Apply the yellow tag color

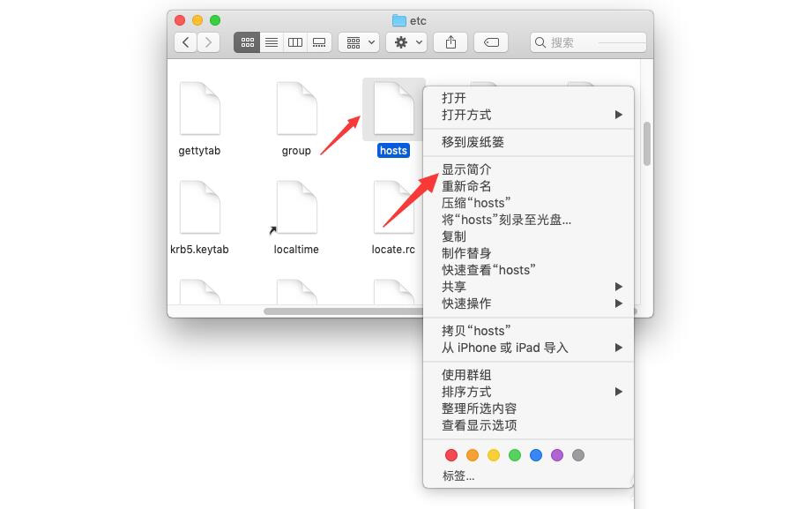point(494,455)
